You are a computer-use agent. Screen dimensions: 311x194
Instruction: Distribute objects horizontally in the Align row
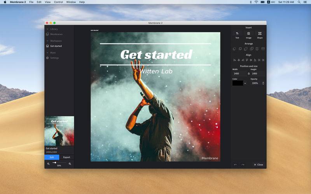coord(259,60)
